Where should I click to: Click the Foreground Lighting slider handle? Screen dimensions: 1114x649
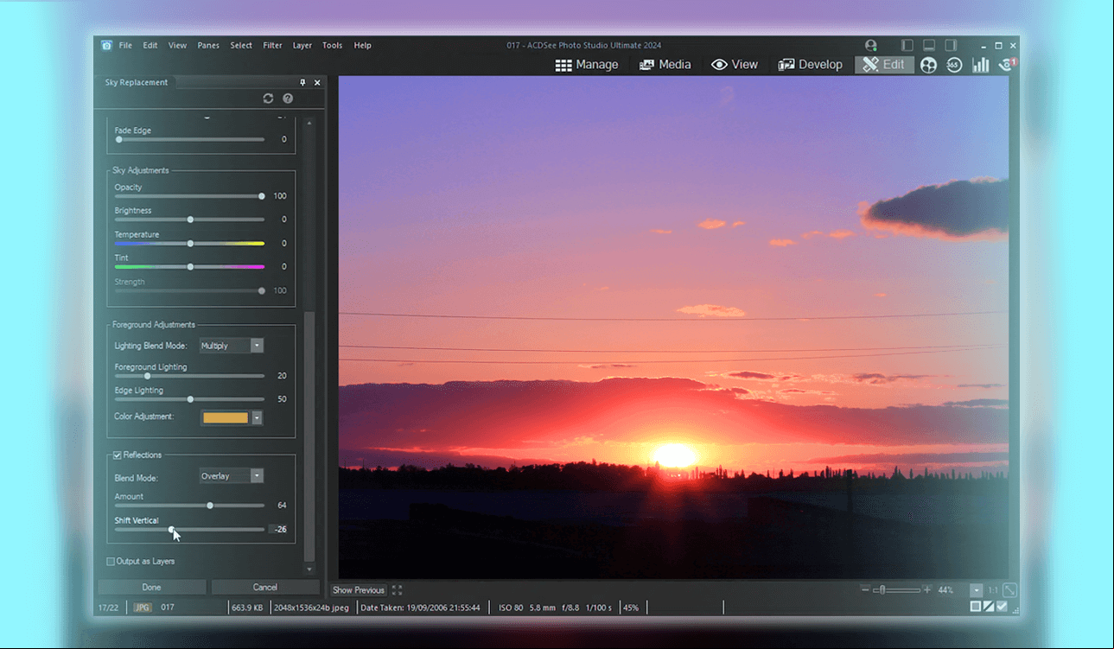click(147, 376)
